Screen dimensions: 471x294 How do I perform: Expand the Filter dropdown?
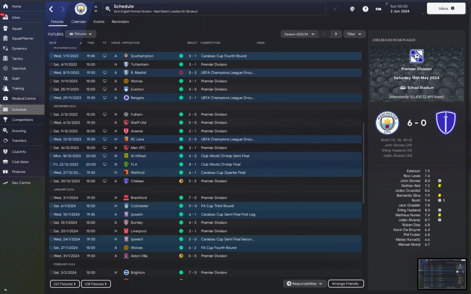pos(355,34)
